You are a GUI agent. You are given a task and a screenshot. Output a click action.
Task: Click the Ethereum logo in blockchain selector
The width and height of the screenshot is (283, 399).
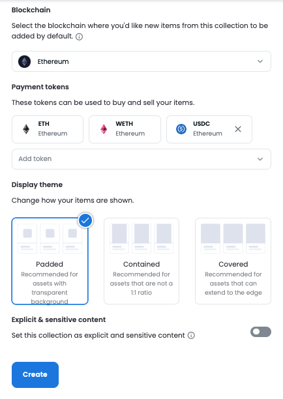24,61
